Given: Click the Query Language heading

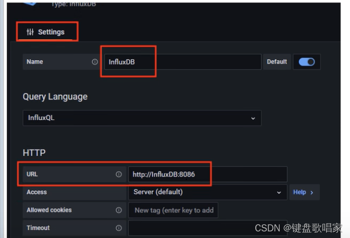Looking at the screenshot, I should pos(55,97).
